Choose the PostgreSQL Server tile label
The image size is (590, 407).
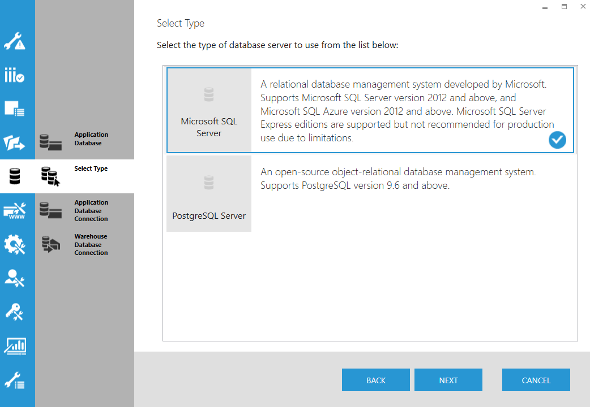(209, 216)
